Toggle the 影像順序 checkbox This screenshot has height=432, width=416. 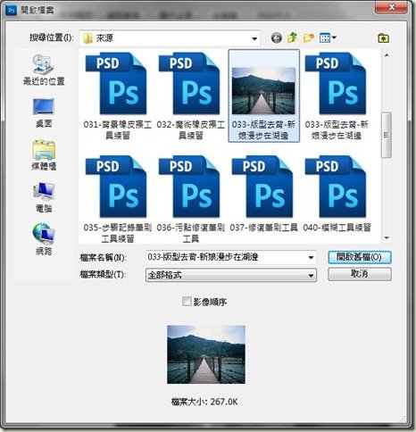pyautogui.click(x=187, y=302)
